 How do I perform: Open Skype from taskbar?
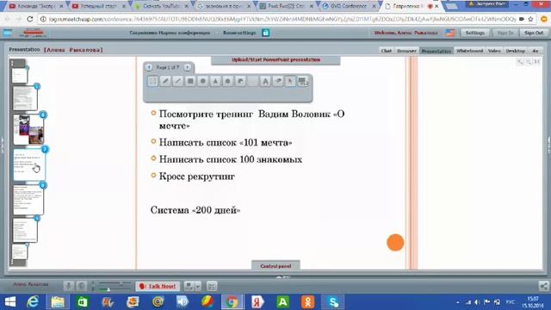coord(333,302)
